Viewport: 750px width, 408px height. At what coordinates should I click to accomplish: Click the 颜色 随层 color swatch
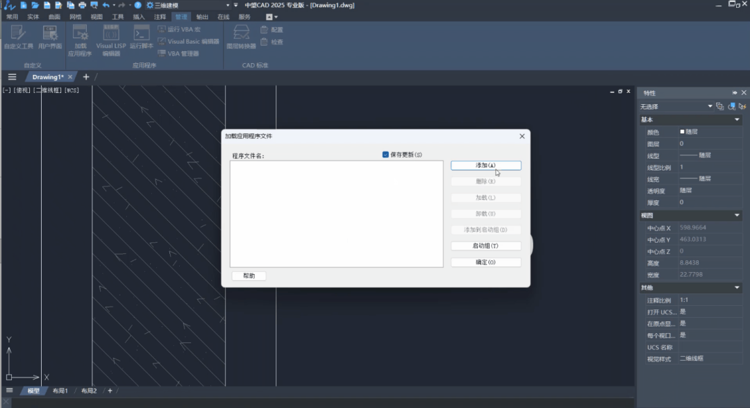click(682, 131)
